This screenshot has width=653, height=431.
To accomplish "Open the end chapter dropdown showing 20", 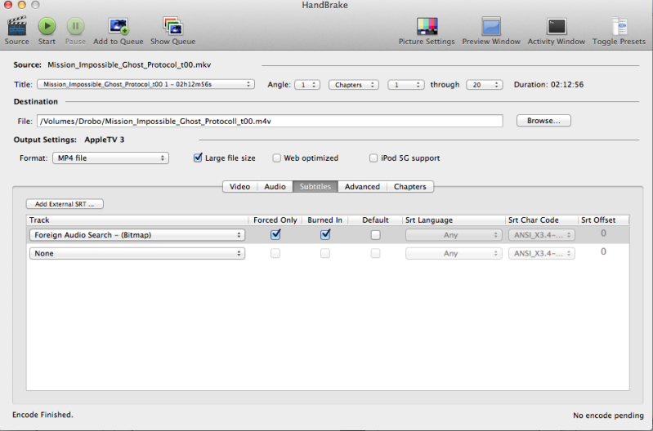I will click(485, 85).
